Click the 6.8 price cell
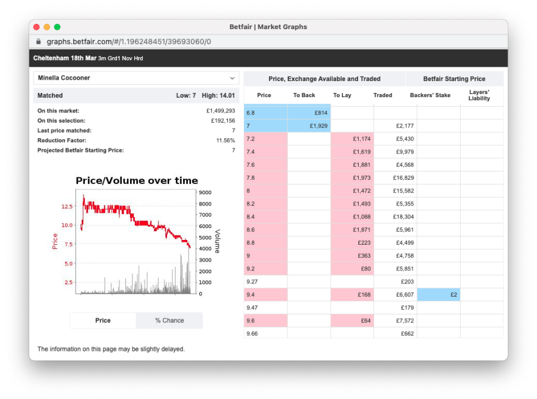 click(x=266, y=113)
